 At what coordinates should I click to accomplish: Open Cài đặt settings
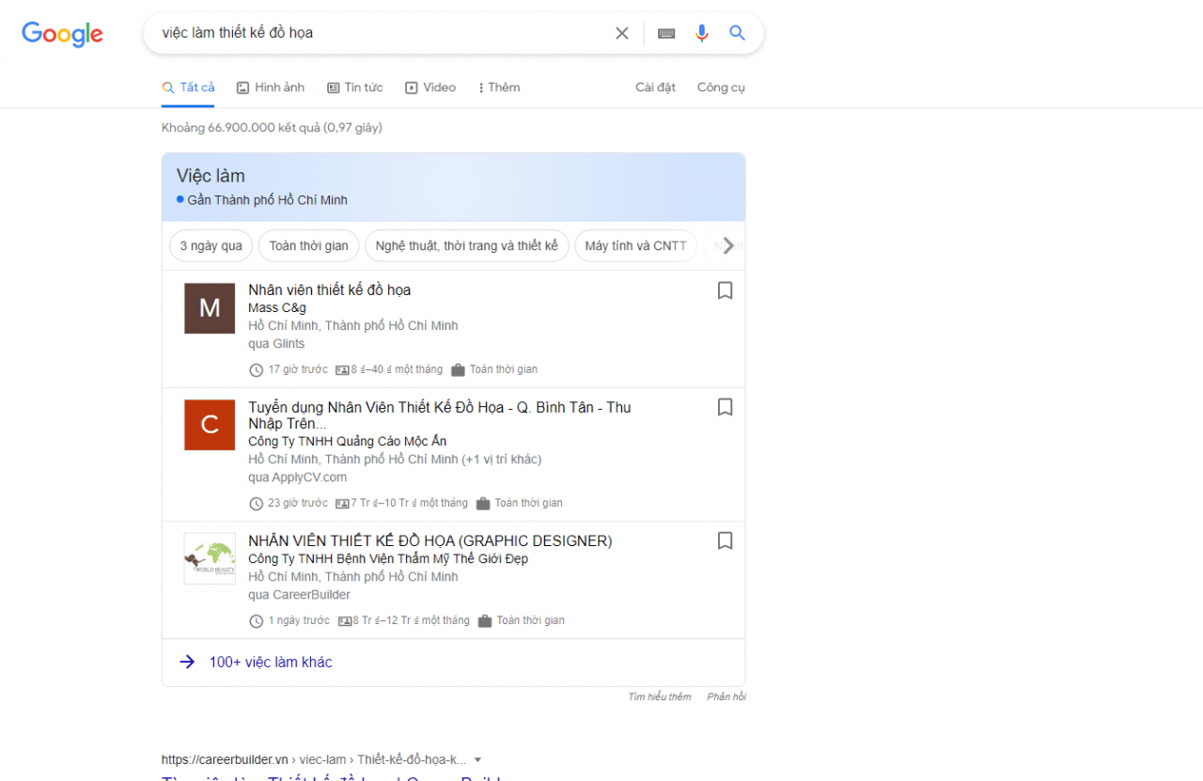pos(655,87)
